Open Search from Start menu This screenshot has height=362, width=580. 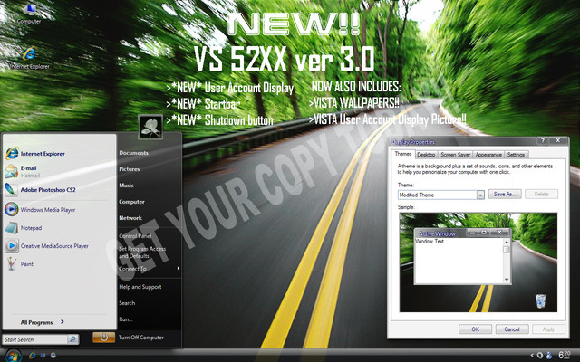click(127, 303)
